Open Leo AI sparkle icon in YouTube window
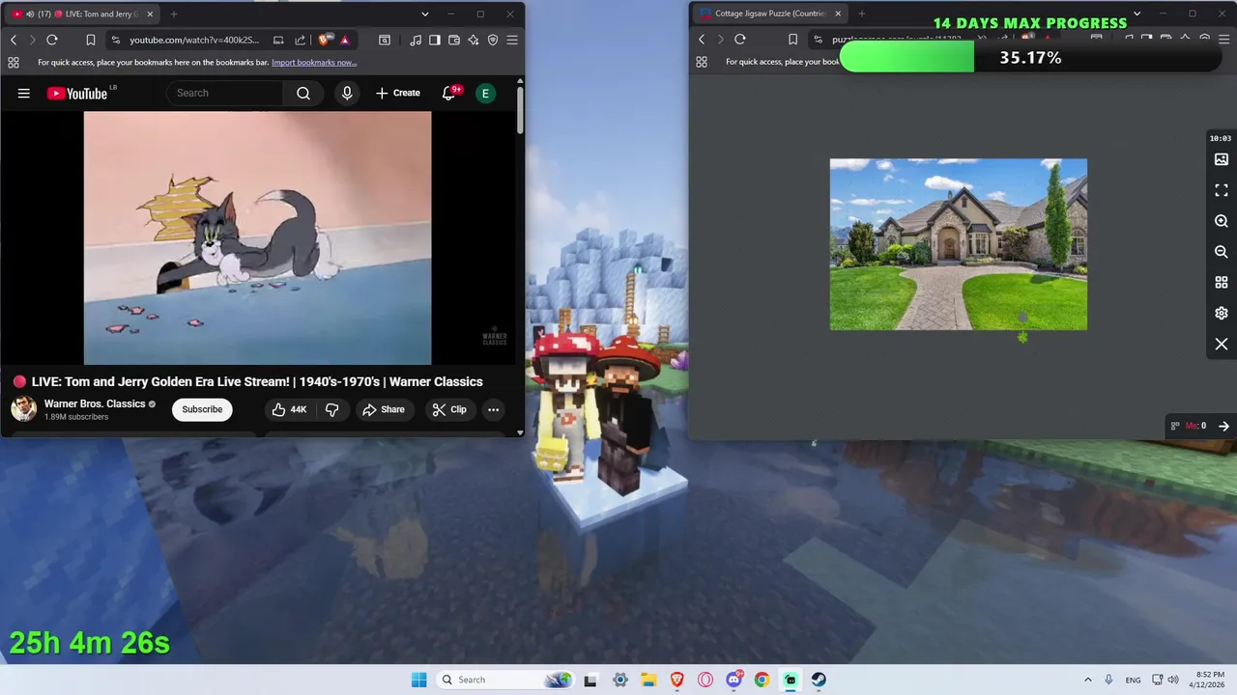Screen dimensions: 1237x695 (474, 40)
